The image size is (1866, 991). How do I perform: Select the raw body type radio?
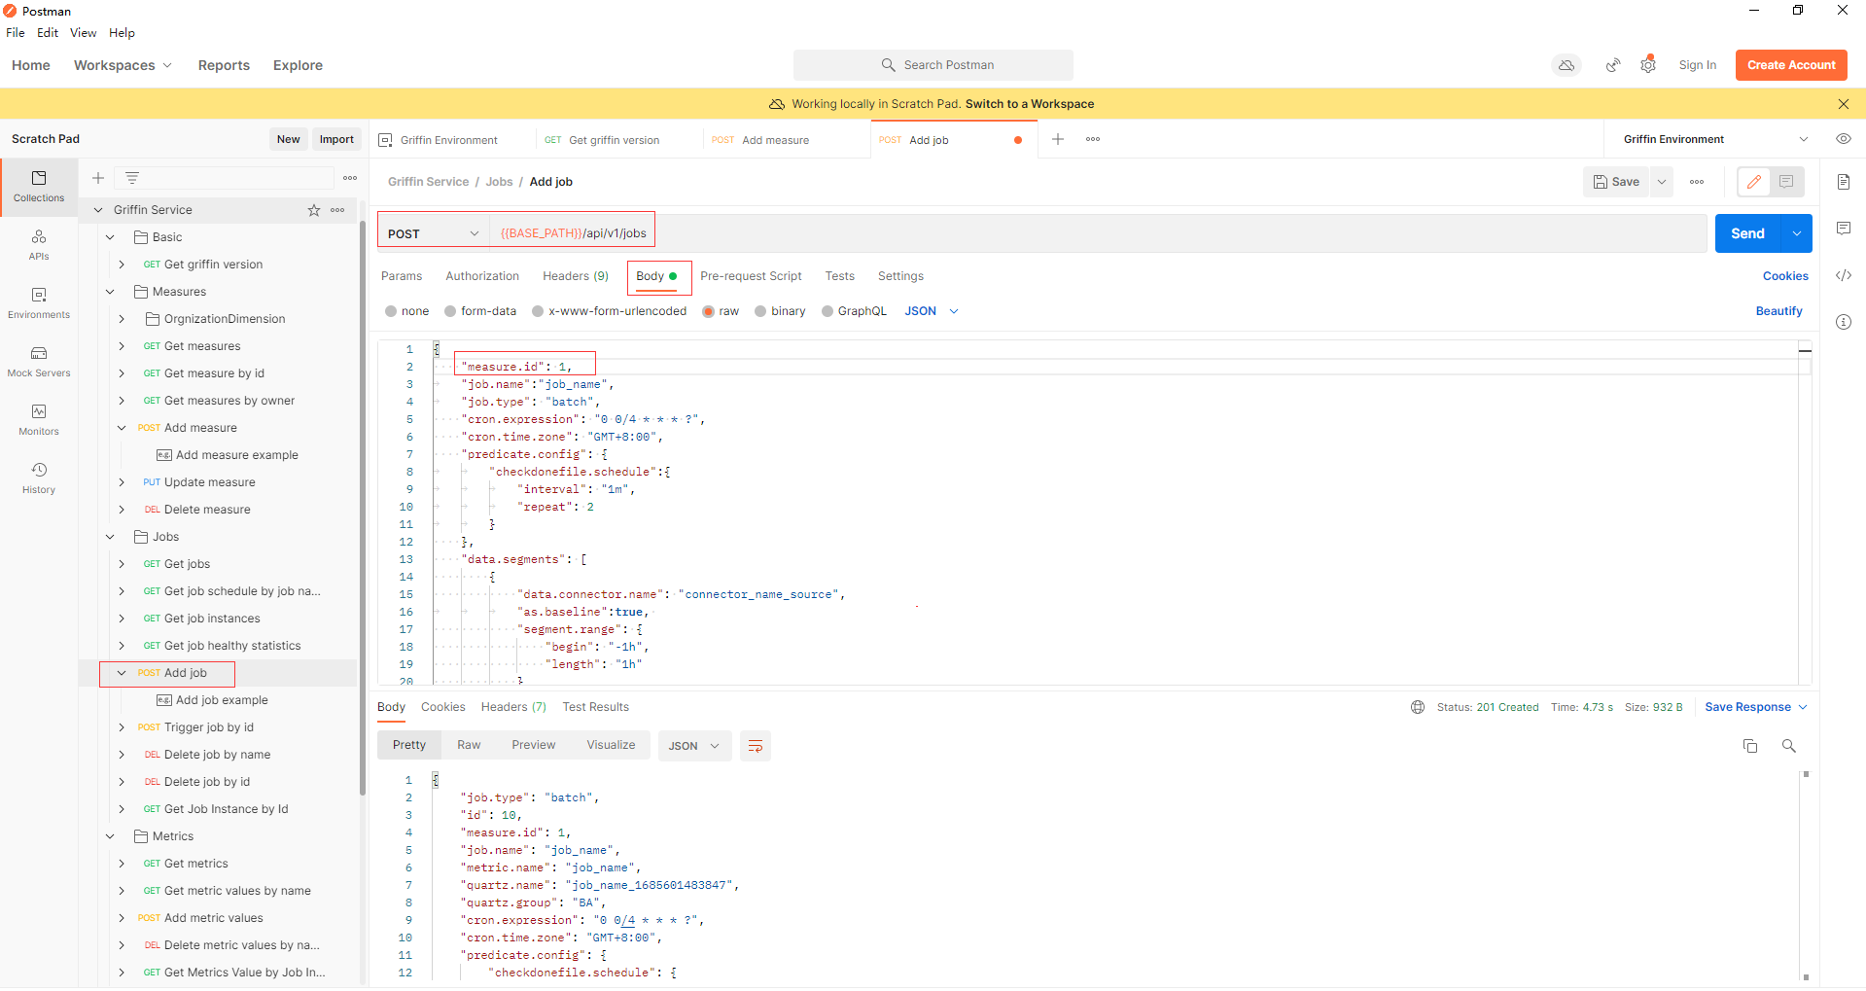(708, 311)
